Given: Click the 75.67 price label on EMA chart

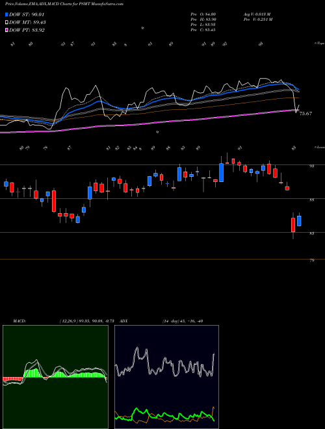Looking at the screenshot, I should (305, 114).
